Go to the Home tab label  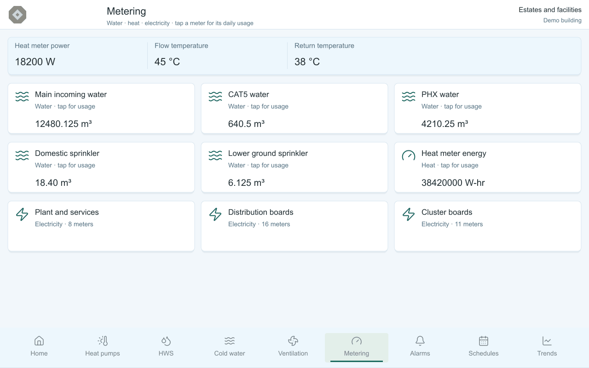point(39,353)
